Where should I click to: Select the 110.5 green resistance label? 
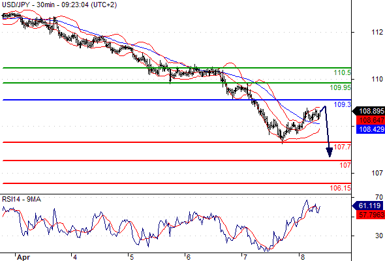(x=343, y=72)
